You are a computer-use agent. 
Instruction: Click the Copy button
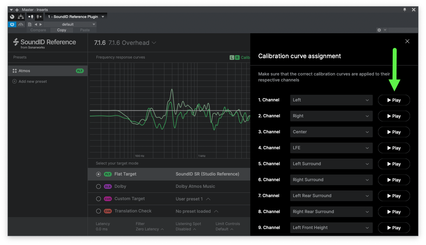point(62,30)
